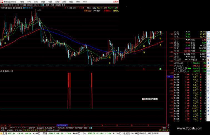Viewport: 210px width, 135px height.
Task: Click the orange square icon in right sidebar
Action: tap(208, 39)
